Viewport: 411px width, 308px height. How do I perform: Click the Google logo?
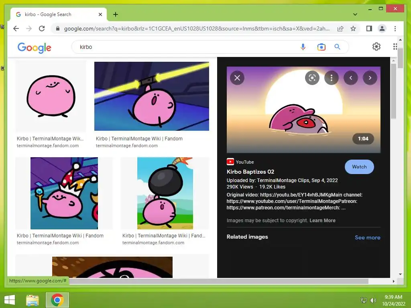[35, 48]
